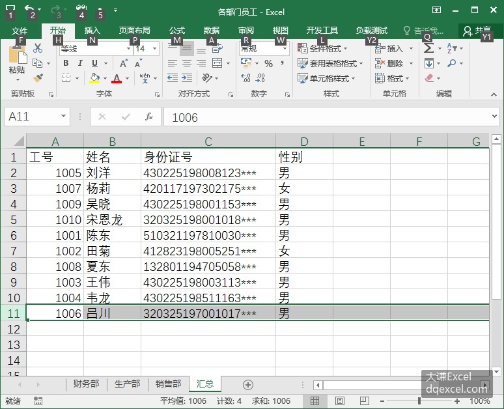The width and height of the screenshot is (504, 409).
Task: Toggle Italic formatting
Action: (80, 63)
